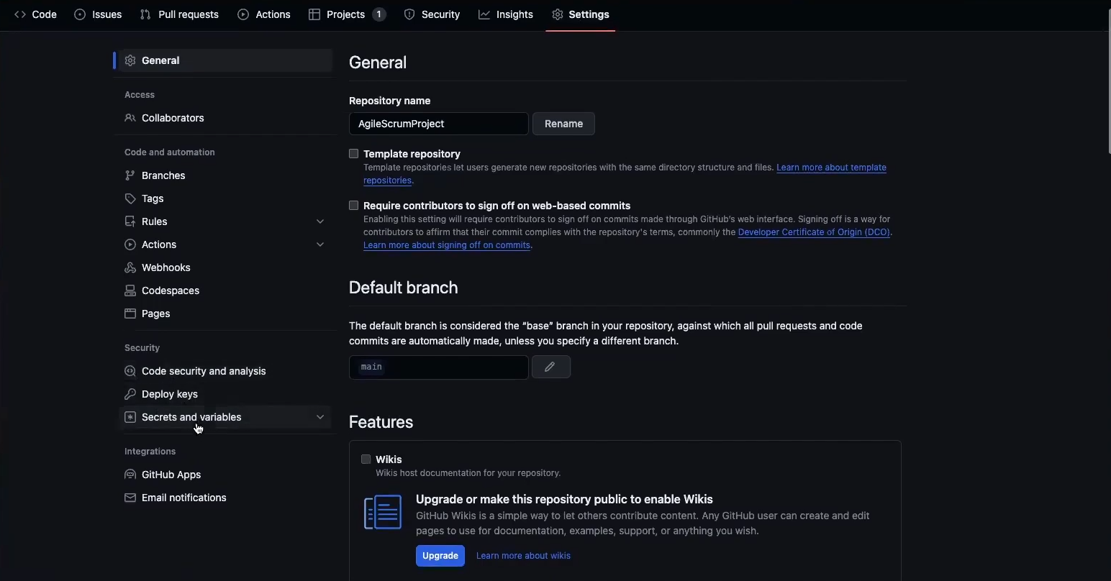Image resolution: width=1111 pixels, height=581 pixels.
Task: Open Webhooks via its sidebar icon
Action: (x=130, y=267)
